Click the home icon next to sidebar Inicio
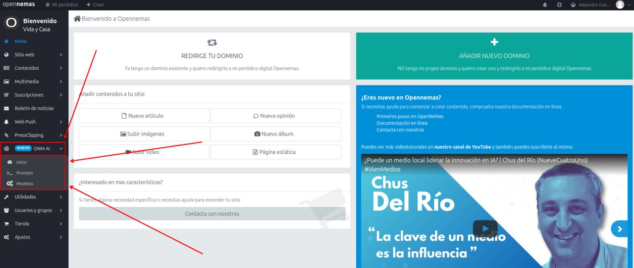Viewport: 634px width, 268px height. [6, 42]
